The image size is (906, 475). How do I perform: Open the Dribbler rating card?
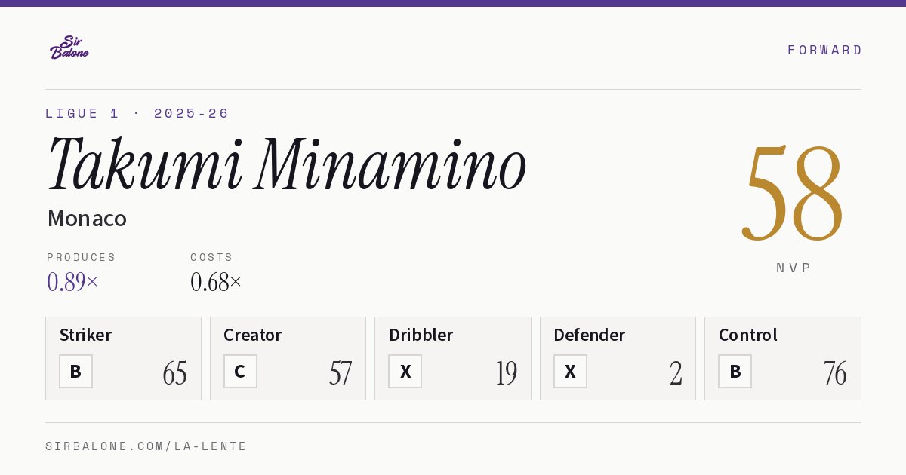click(452, 358)
